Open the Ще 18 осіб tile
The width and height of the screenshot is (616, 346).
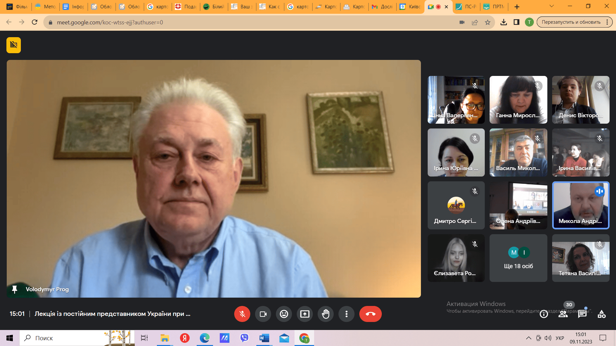518,258
